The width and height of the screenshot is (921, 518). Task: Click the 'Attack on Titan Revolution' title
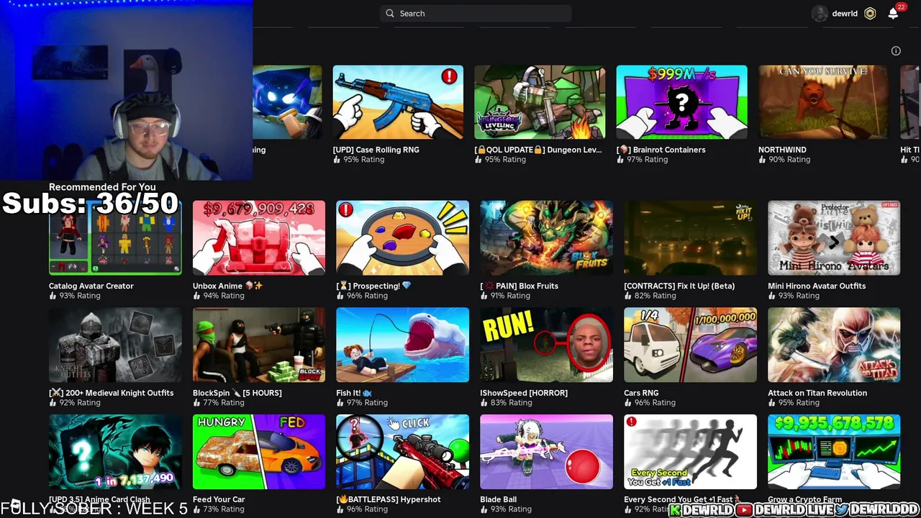tap(817, 393)
